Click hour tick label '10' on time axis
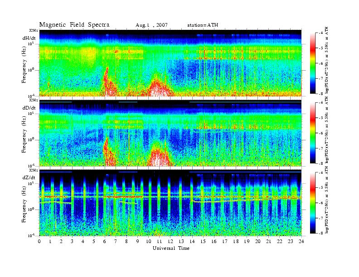This screenshot has height=277, width=359. pyautogui.click(x=149, y=241)
